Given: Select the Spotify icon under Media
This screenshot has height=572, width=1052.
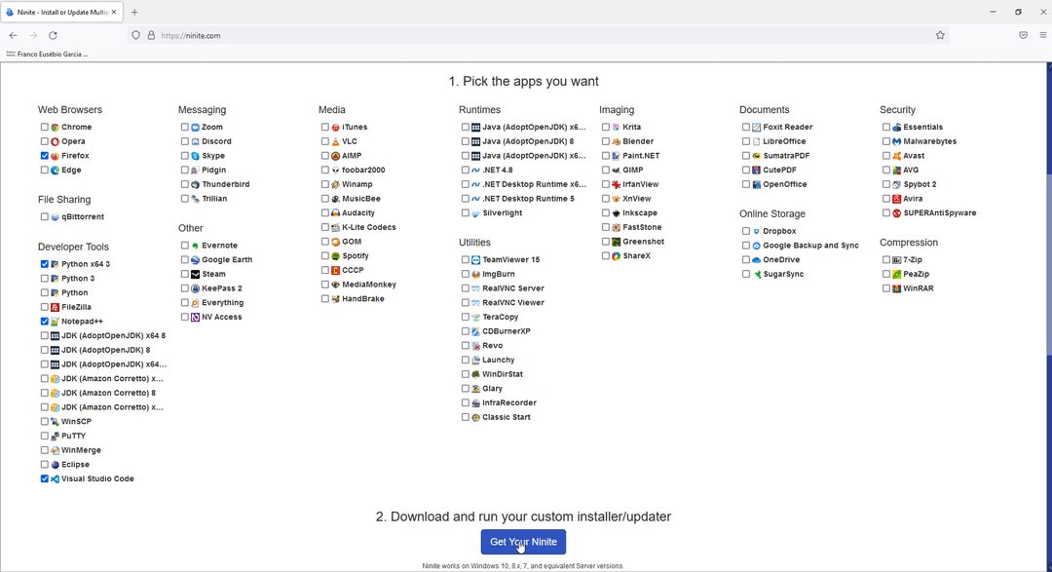Looking at the screenshot, I should click(334, 255).
